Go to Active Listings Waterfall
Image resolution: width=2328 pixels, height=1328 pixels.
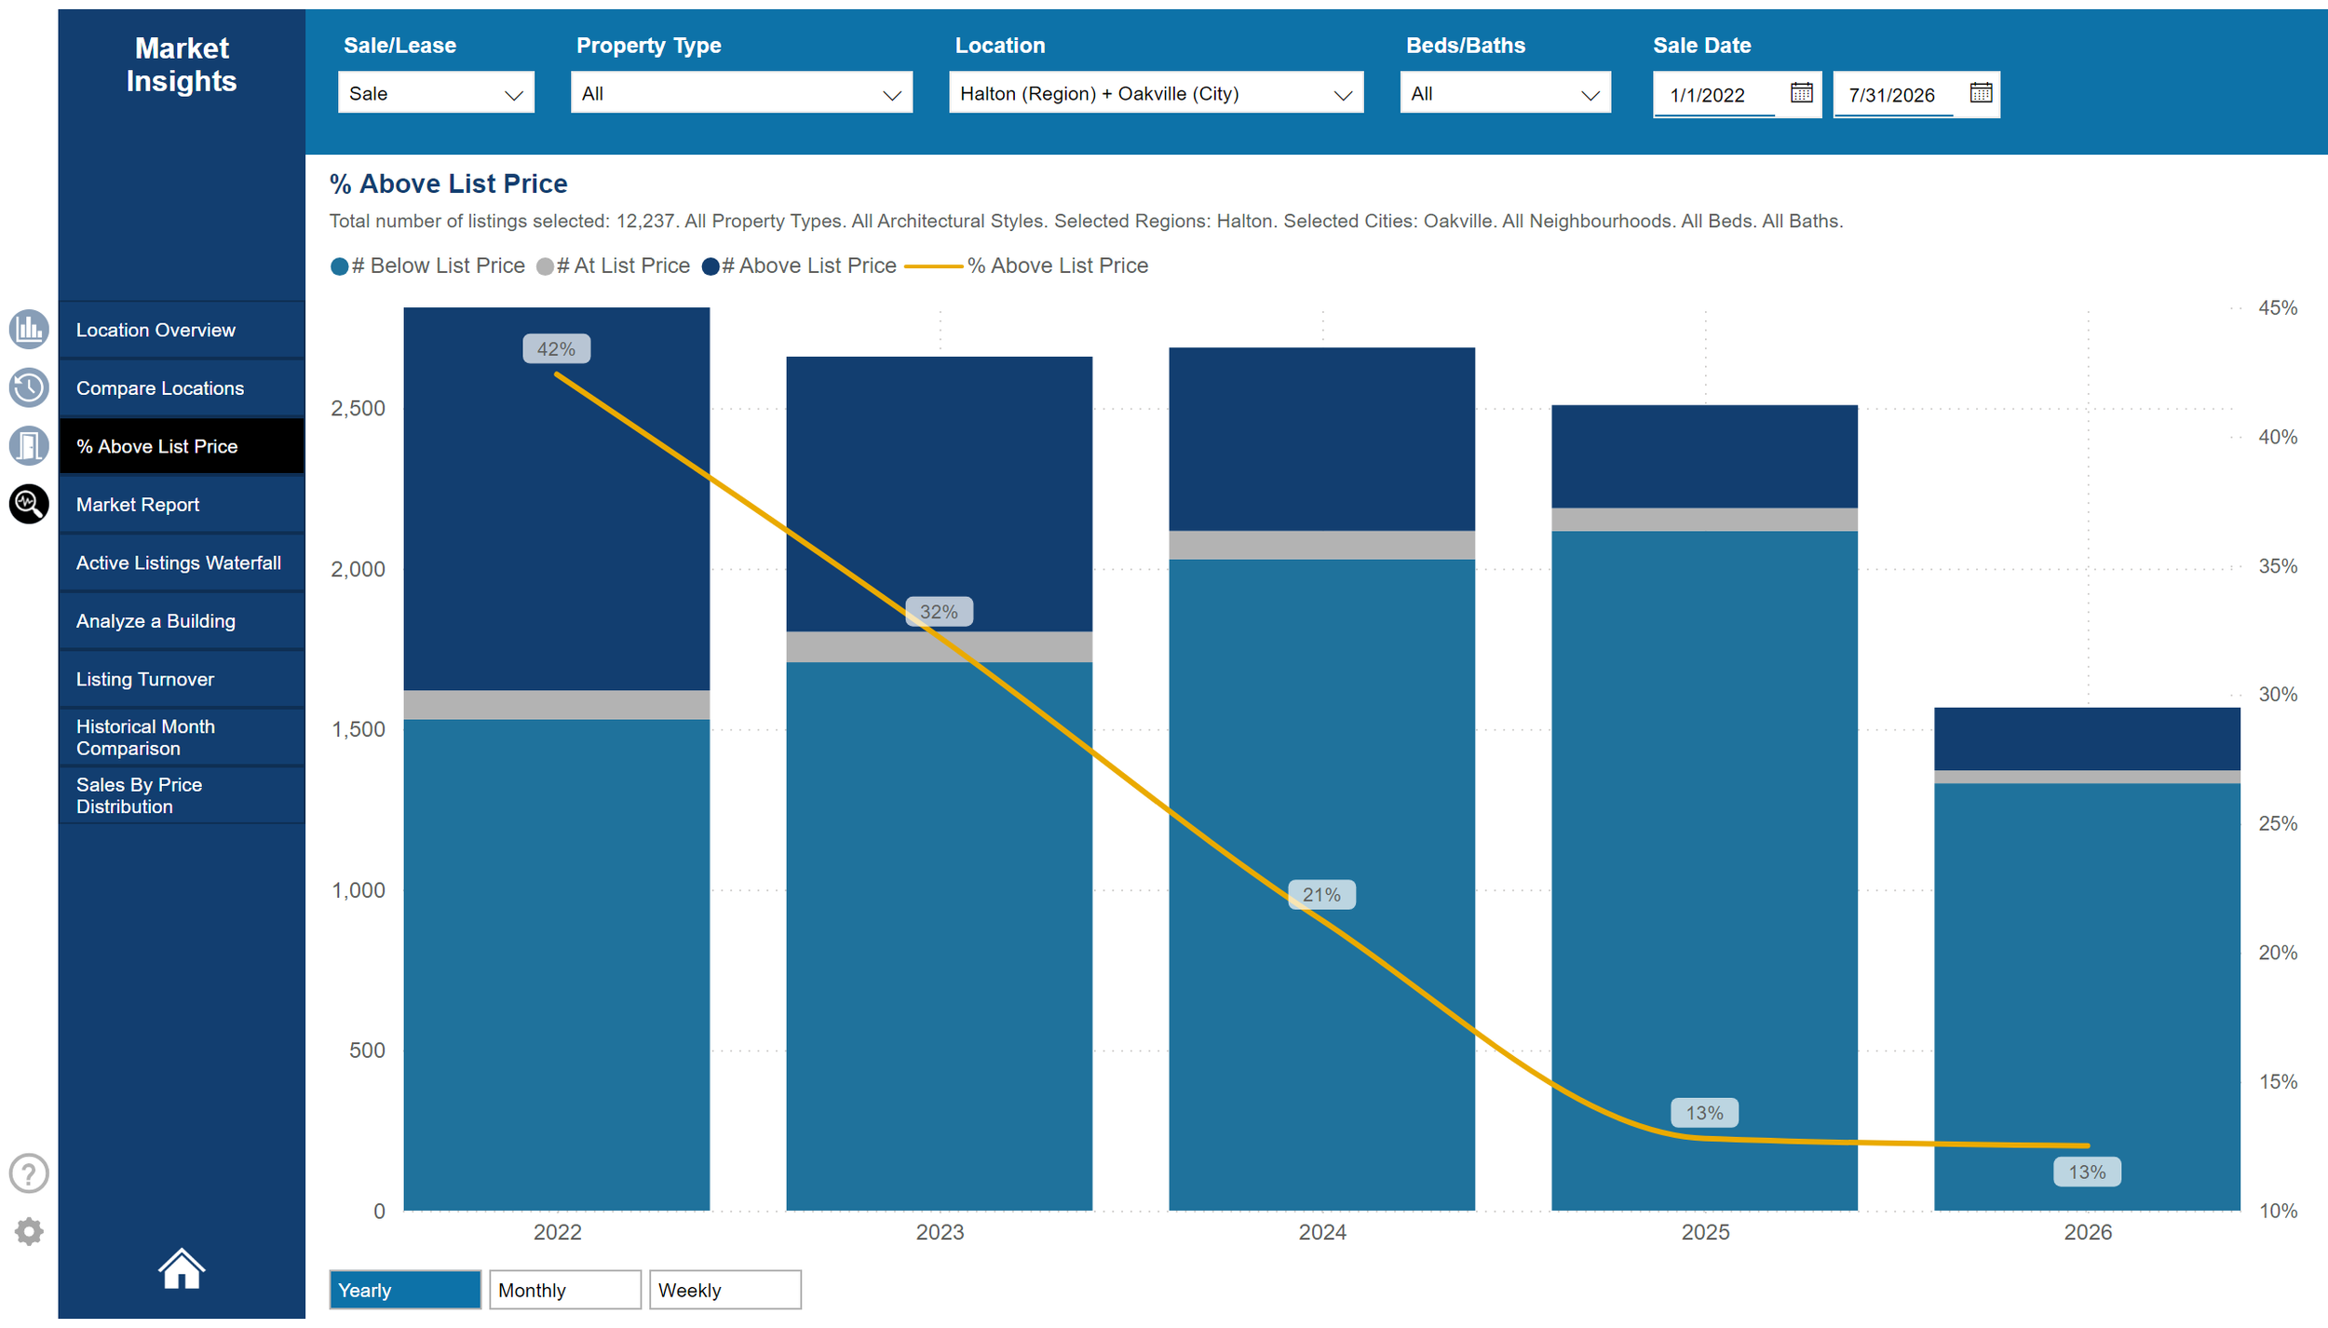(182, 562)
